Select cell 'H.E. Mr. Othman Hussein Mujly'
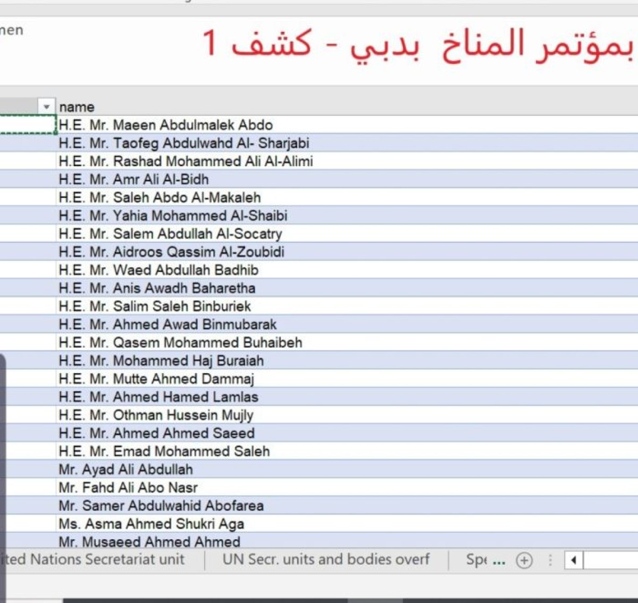This screenshot has width=638, height=603. [347, 415]
